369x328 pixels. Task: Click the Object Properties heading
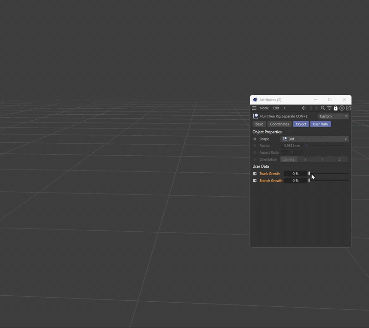267,132
